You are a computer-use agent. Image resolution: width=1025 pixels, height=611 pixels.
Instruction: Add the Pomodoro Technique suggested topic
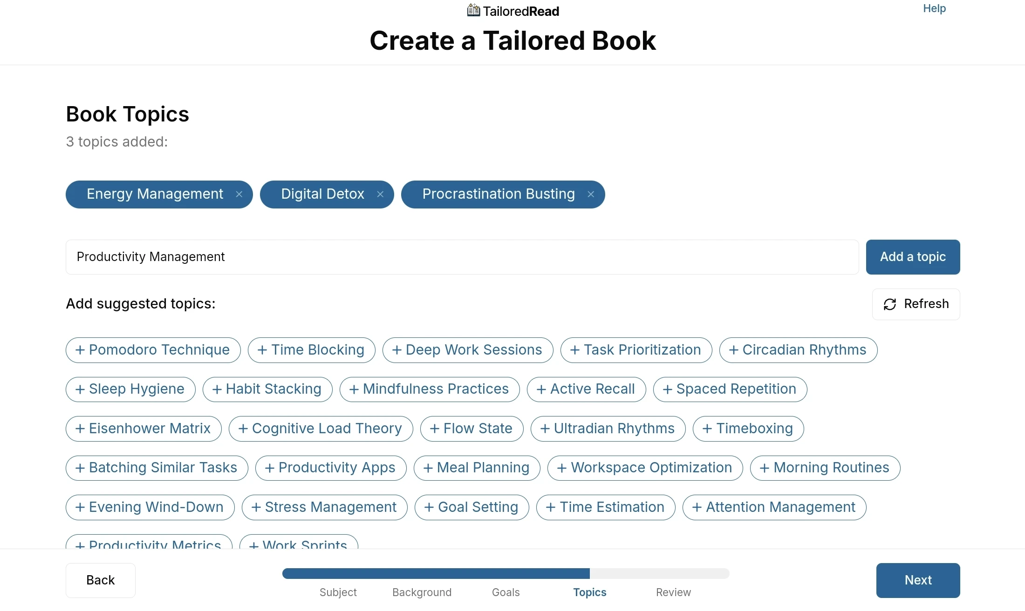point(153,350)
